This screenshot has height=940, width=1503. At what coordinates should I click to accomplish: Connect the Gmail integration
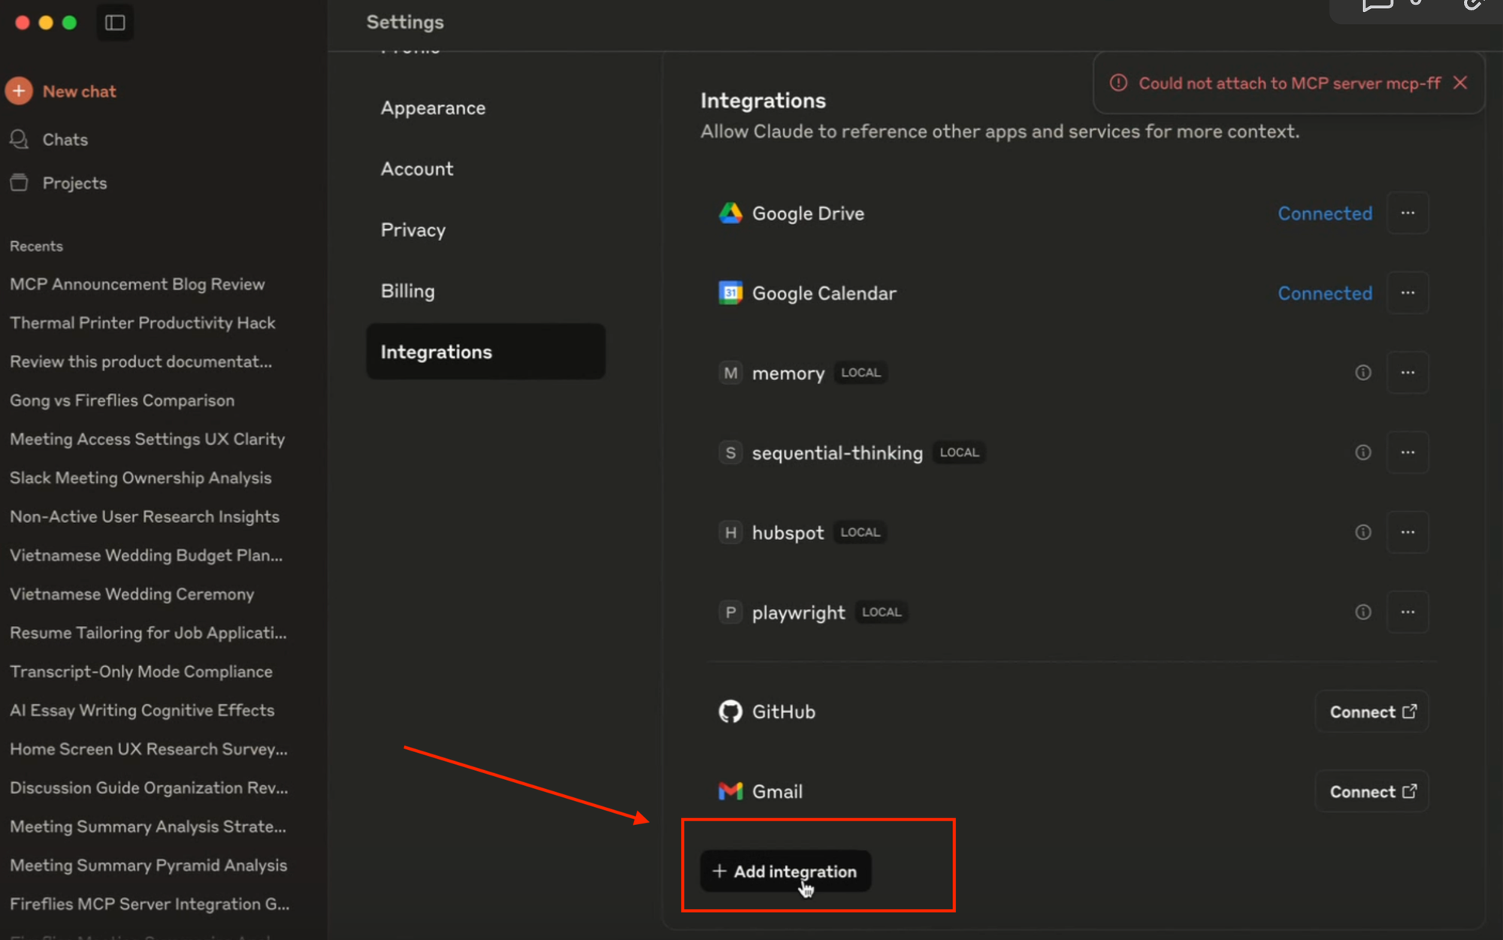1372,791
